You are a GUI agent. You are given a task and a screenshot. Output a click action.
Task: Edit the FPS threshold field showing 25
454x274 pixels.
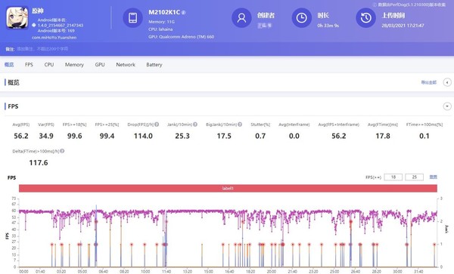click(415, 177)
